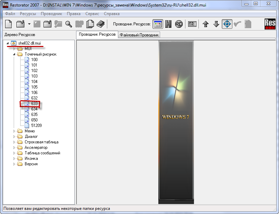
Task: Collapse the shell32.dll.mui root node
Action: coord(8,43)
